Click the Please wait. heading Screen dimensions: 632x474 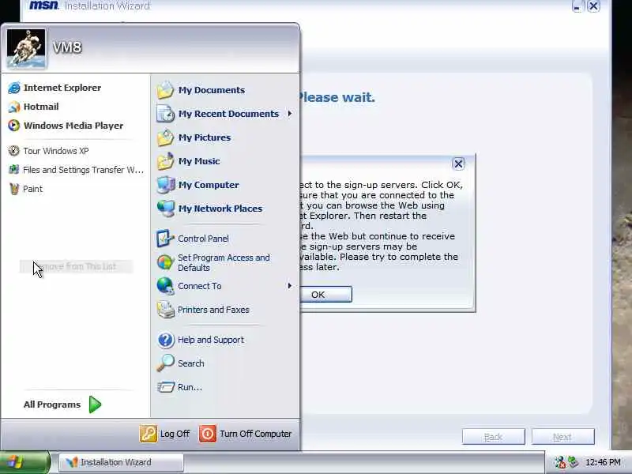point(337,97)
